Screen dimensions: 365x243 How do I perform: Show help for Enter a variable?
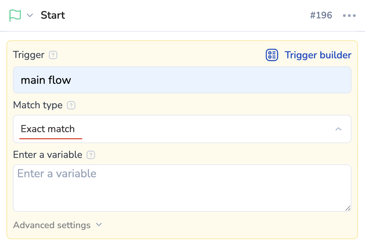pos(91,155)
